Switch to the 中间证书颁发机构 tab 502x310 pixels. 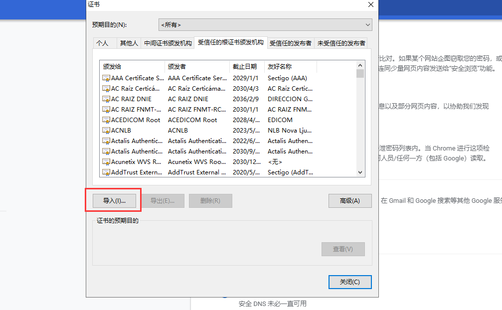pos(168,43)
